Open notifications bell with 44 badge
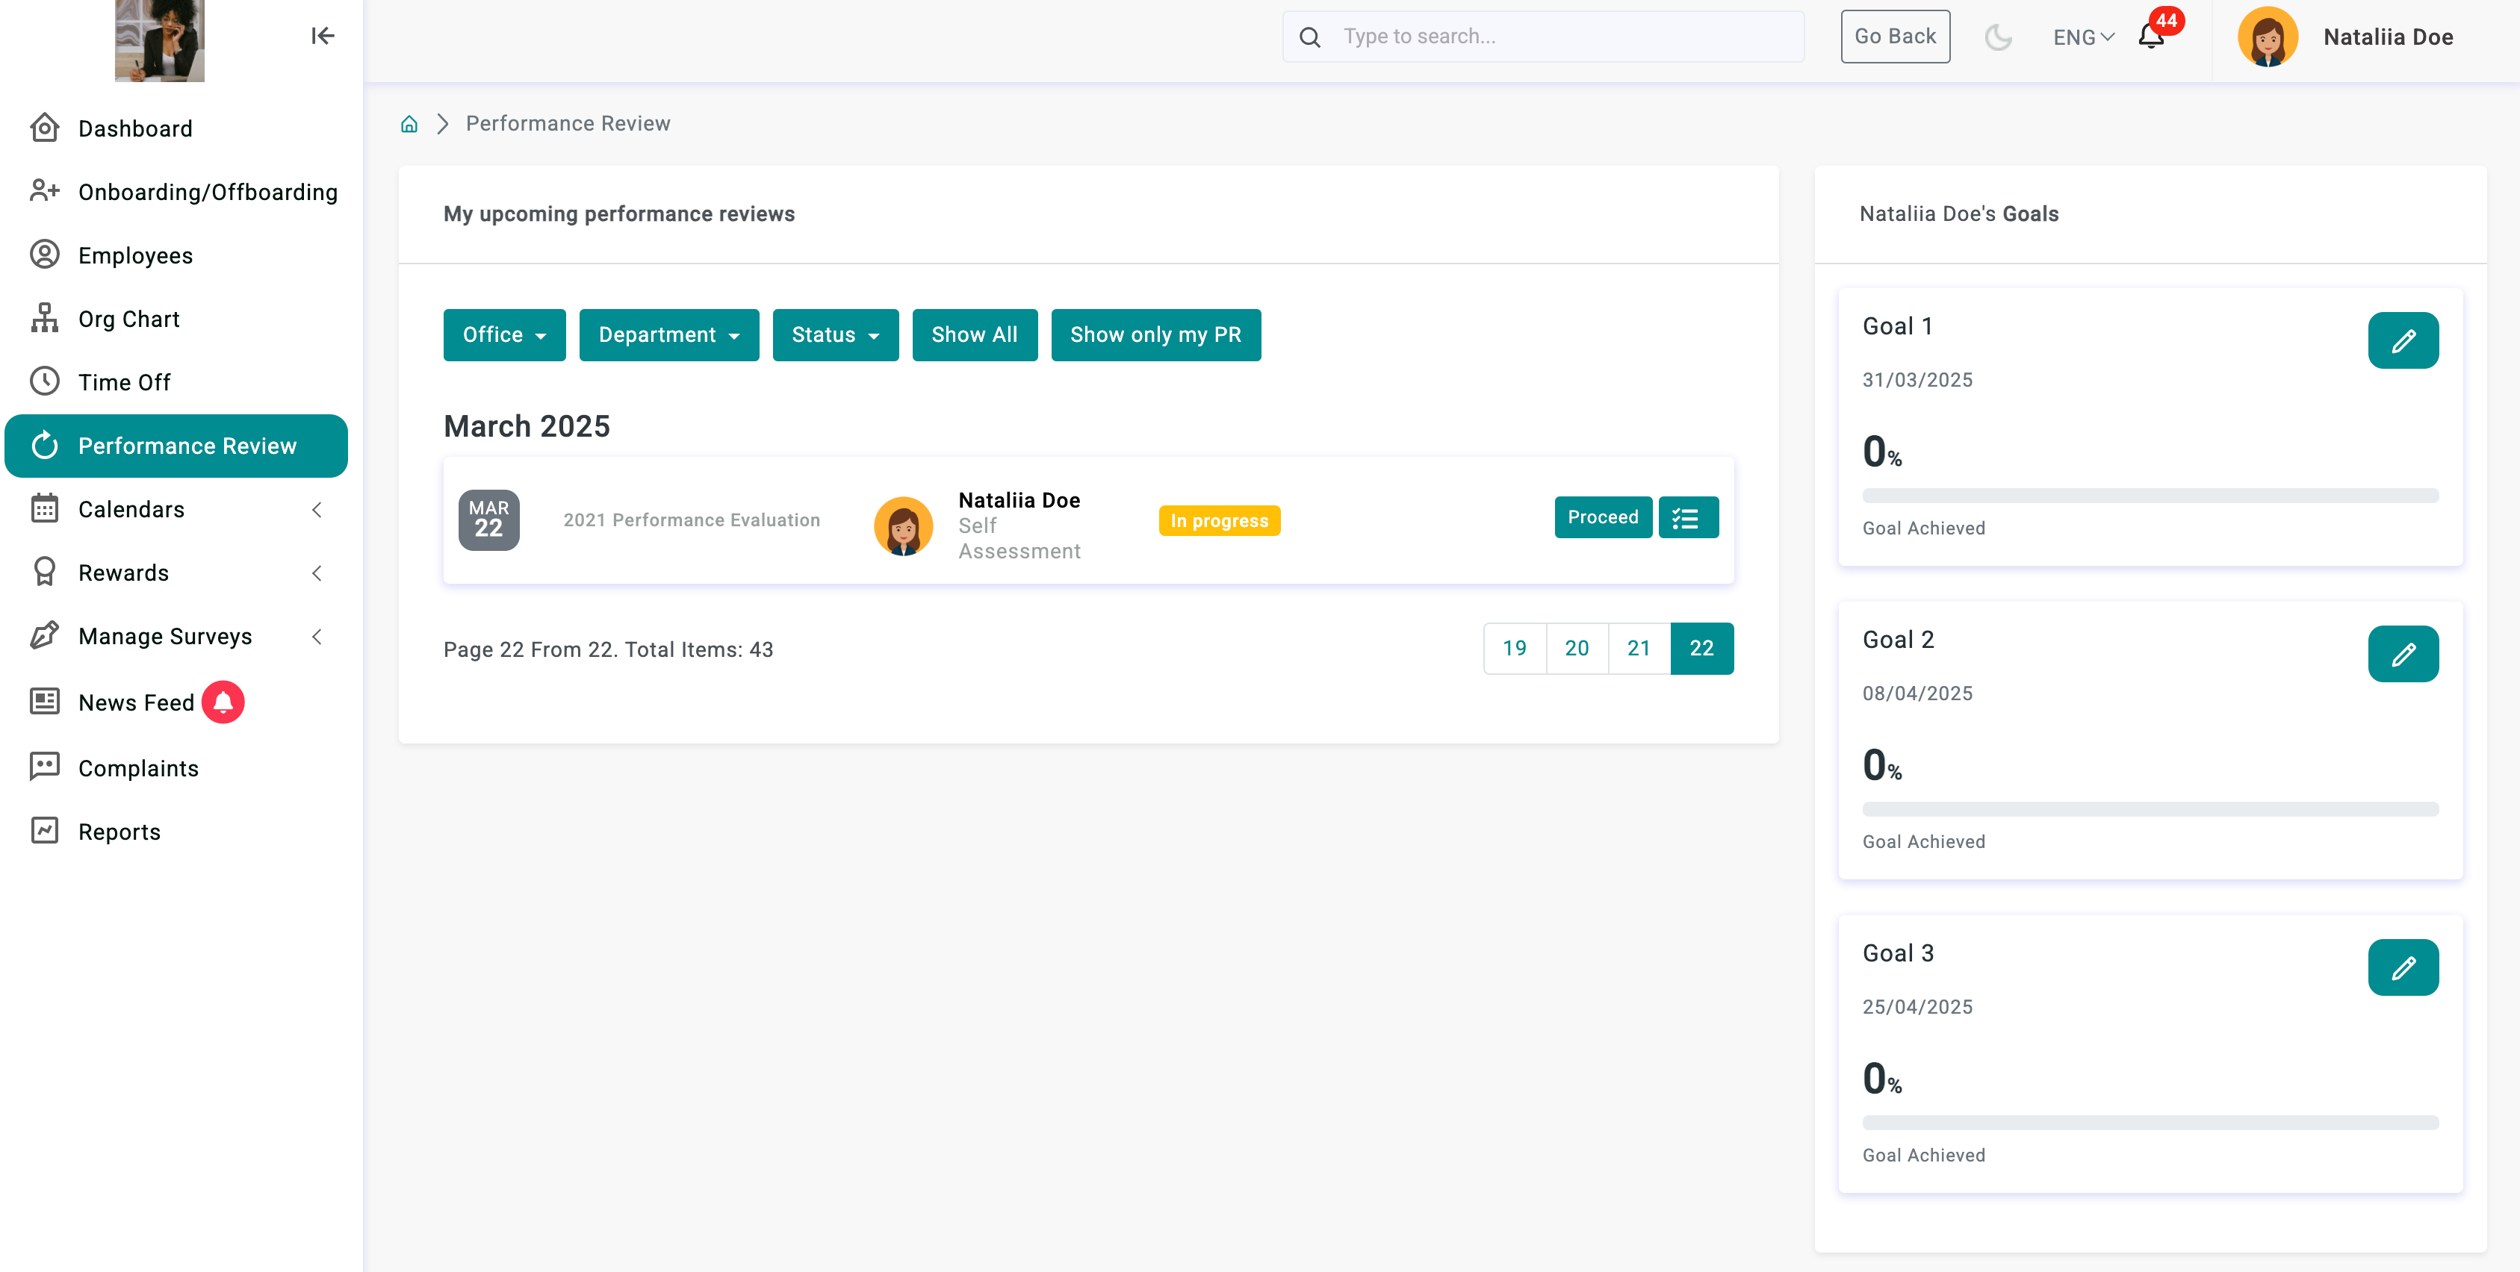The height and width of the screenshot is (1272, 2520). click(x=2151, y=36)
